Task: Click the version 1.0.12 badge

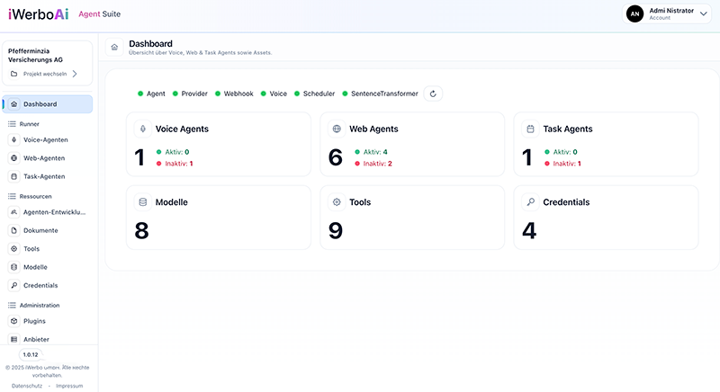Action: 31,355
